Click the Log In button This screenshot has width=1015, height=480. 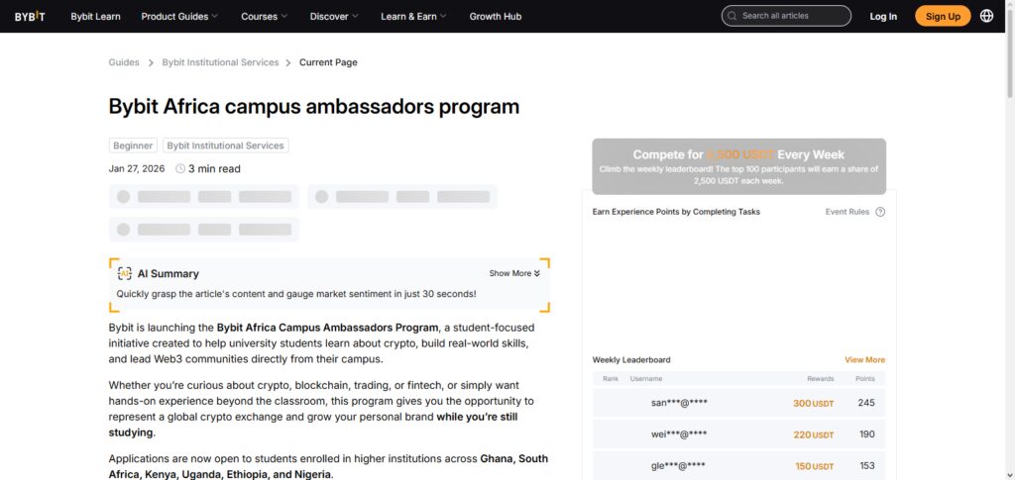click(x=883, y=16)
